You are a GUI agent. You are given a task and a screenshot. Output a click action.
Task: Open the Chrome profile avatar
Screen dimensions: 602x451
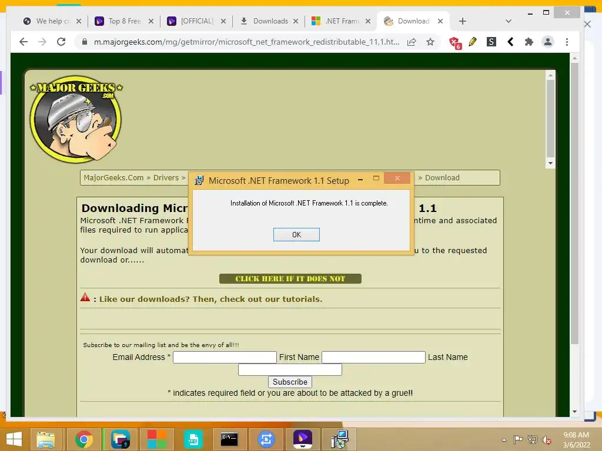pyautogui.click(x=548, y=42)
